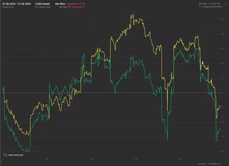Image resolution: width=229 pixels, height=166 pixels.
Task: Click the Active 4h 1m text
Action: 8,7
